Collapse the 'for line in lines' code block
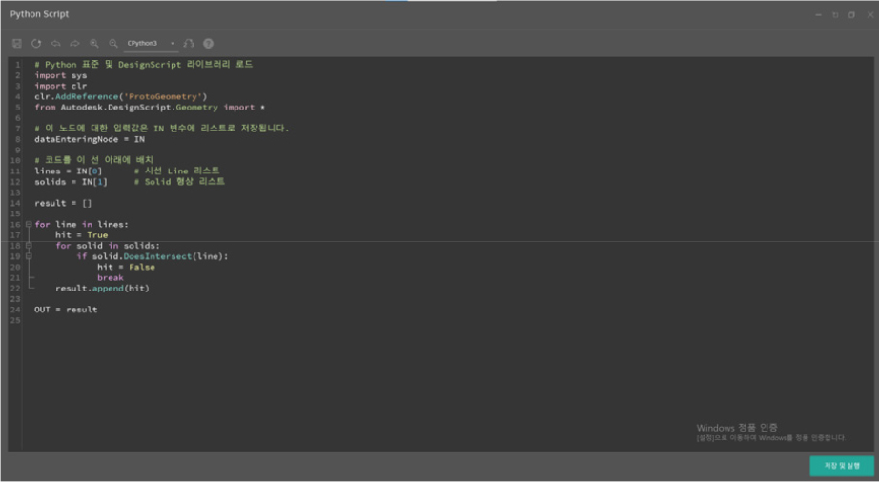This screenshot has height=482, width=879. (29, 225)
